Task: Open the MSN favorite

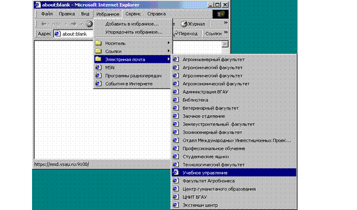Action: click(133, 68)
